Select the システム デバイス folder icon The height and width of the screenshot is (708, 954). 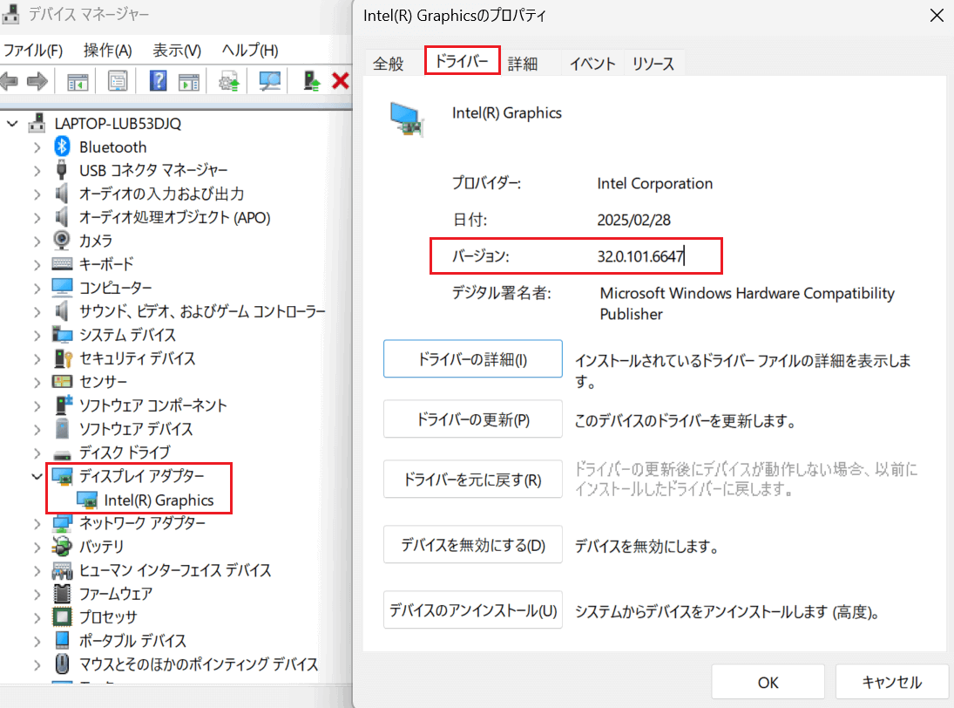(x=62, y=334)
